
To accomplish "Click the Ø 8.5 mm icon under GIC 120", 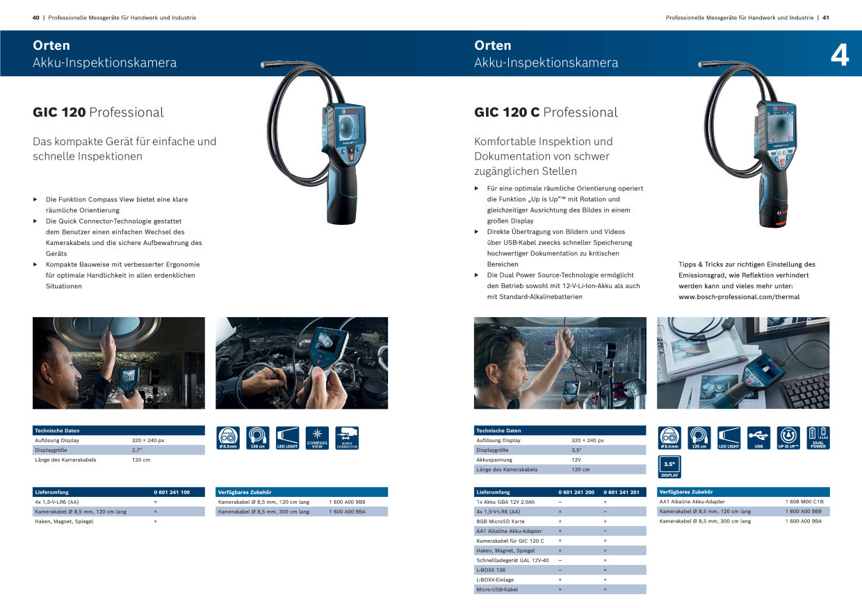I will 228,438.
